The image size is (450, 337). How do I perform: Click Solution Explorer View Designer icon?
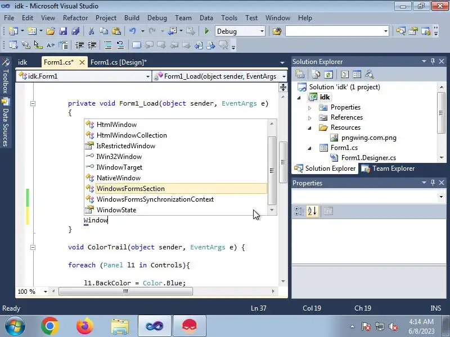coord(357,75)
